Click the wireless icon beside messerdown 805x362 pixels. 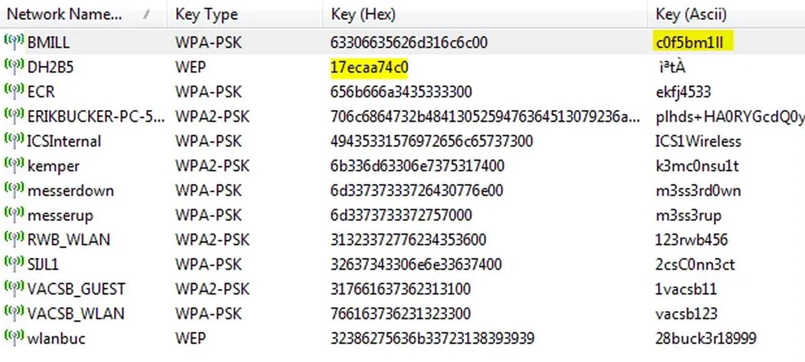[13, 190]
